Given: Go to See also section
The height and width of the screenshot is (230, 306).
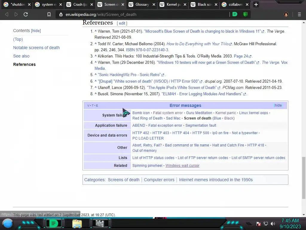Looking at the screenshot, I should 21,56.
